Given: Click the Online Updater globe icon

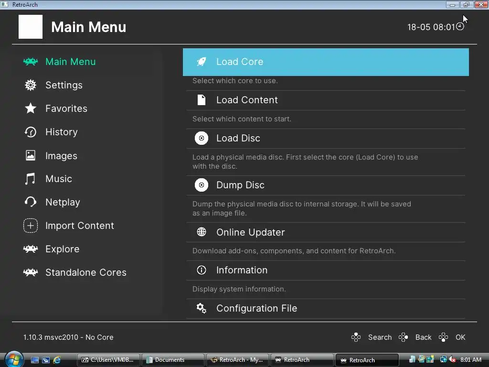Looking at the screenshot, I should (202, 232).
